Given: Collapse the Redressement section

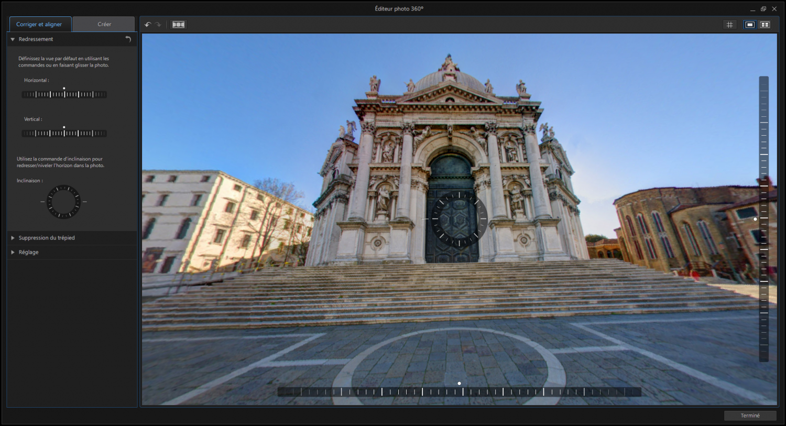Looking at the screenshot, I should pos(13,39).
